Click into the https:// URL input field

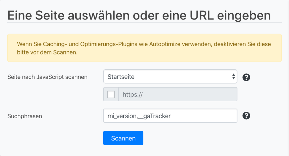178,94
